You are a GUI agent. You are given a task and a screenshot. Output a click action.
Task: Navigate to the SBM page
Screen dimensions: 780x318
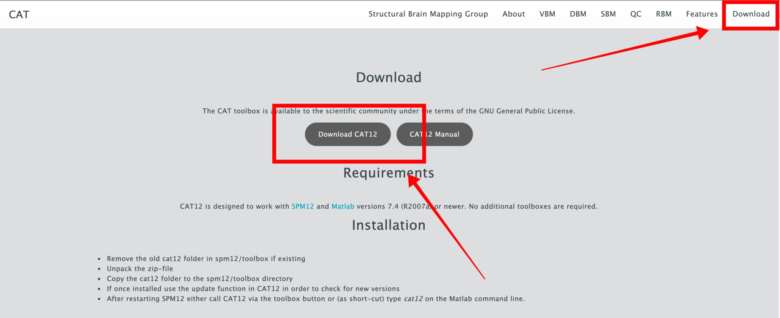click(608, 14)
